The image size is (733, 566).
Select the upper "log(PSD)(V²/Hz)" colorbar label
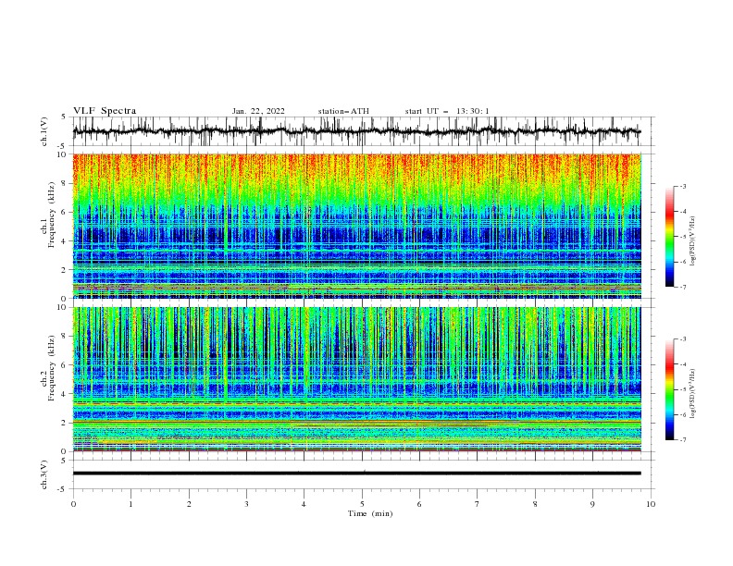692,240
